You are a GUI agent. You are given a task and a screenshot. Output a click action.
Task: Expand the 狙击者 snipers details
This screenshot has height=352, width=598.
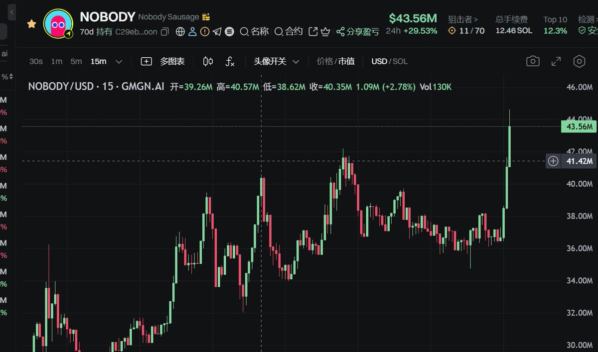click(463, 19)
